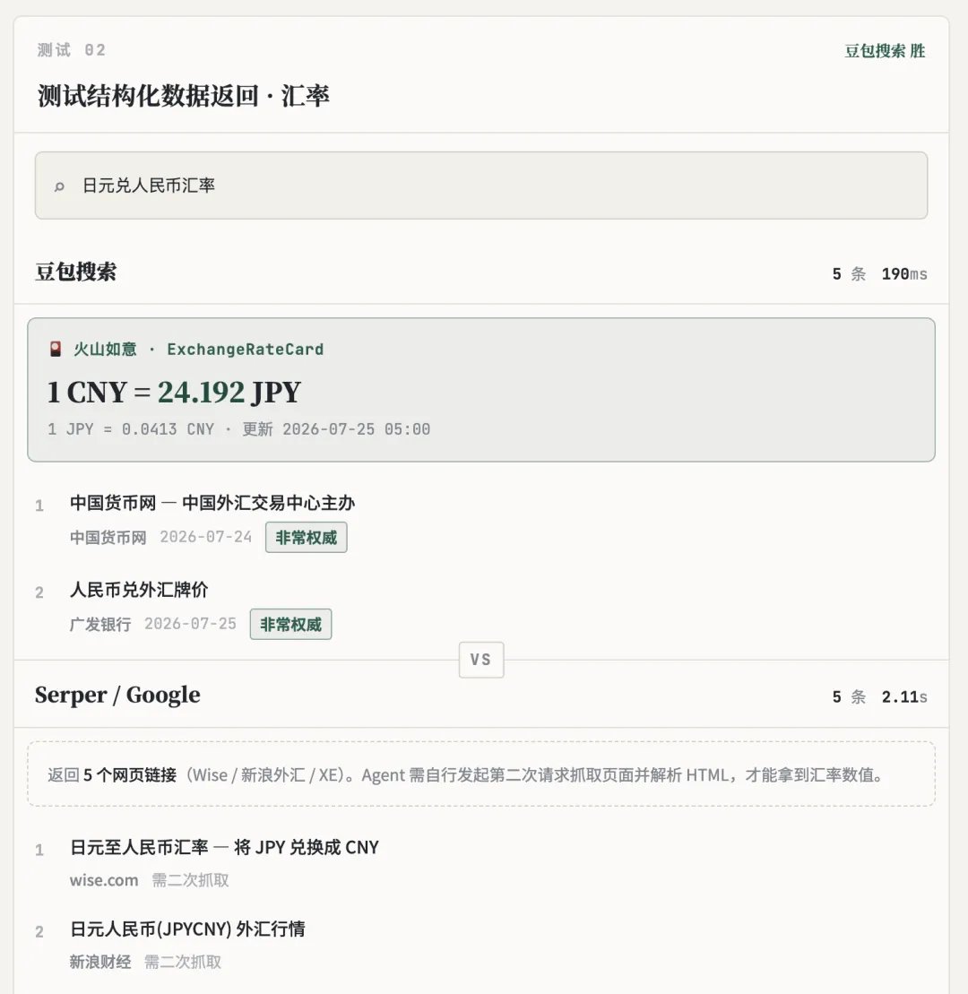Click 需二次抓取 tag beside 新浪财经
Viewport: 968px width, 994px height.
[x=183, y=962]
